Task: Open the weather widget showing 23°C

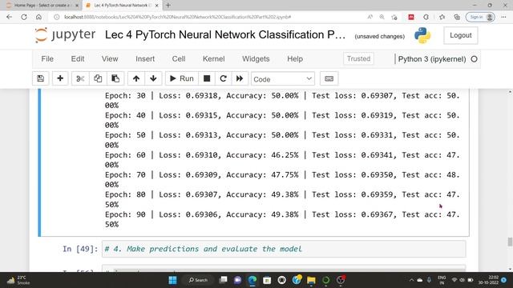Action: point(19,280)
